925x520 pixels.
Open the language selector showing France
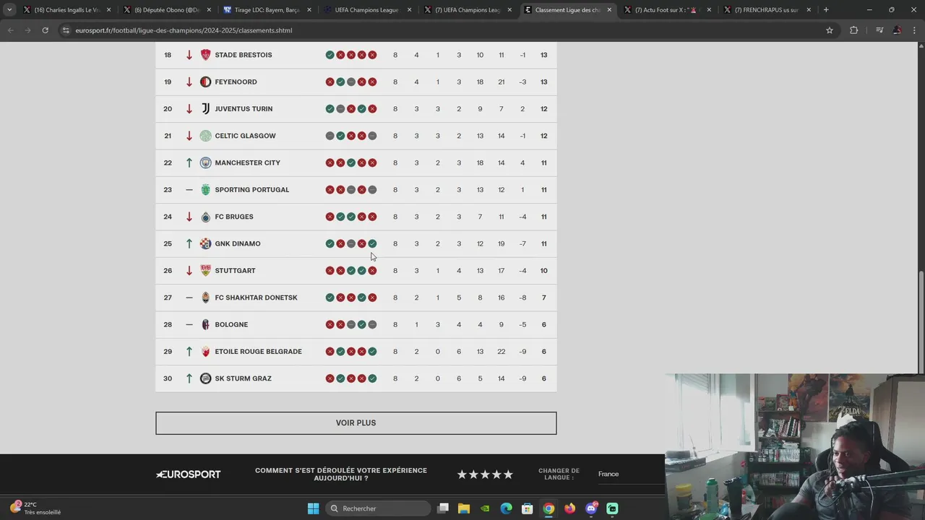pos(629,474)
